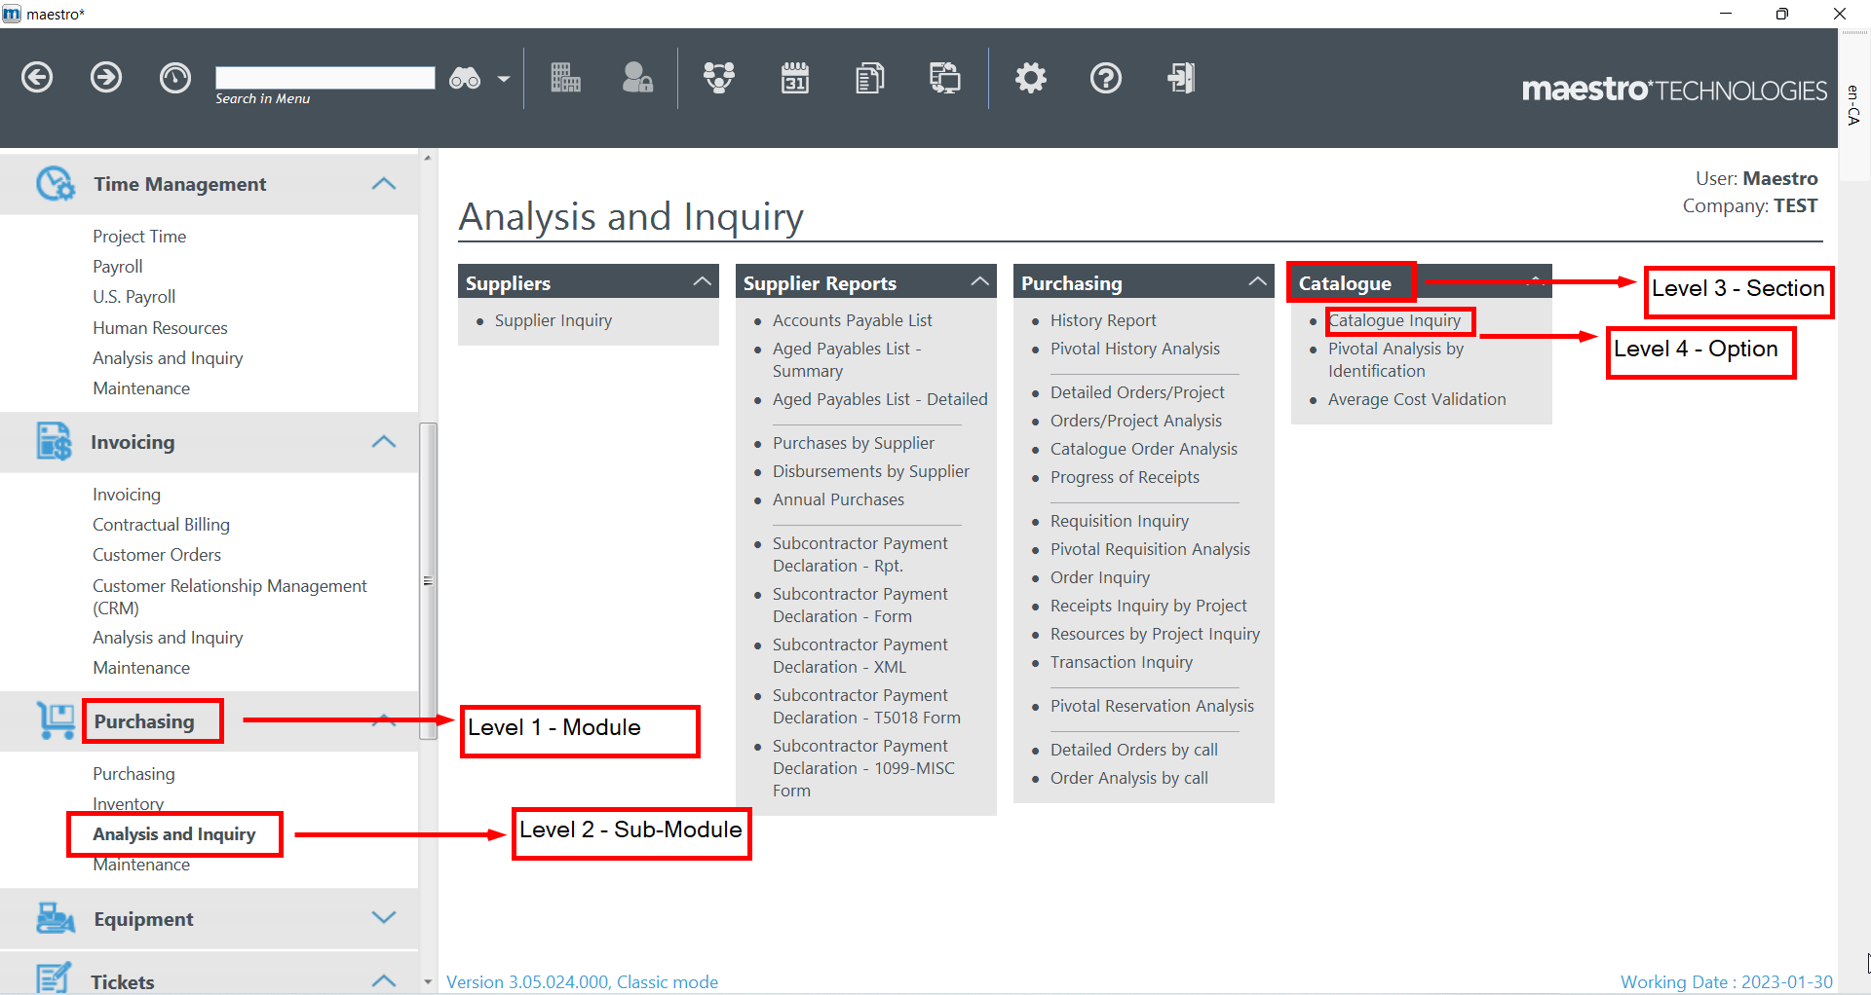The width and height of the screenshot is (1871, 995).
Task: Click the Back navigation arrow icon
Action: [37, 77]
